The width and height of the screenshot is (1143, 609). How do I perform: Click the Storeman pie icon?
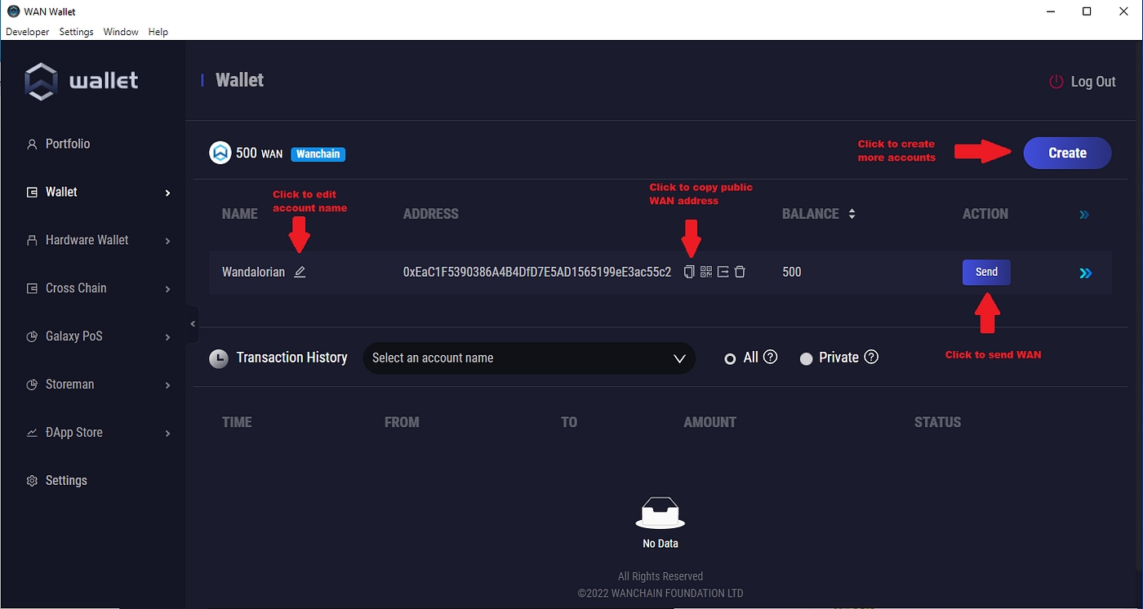[32, 385]
